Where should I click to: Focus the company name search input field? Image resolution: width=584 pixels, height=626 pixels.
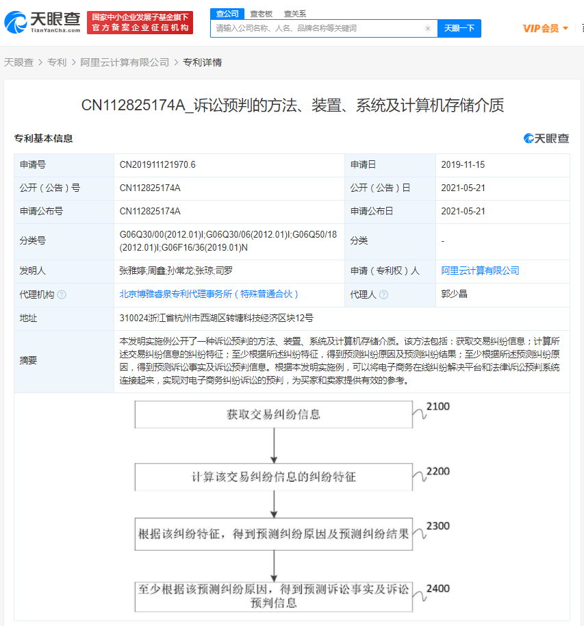pos(318,29)
